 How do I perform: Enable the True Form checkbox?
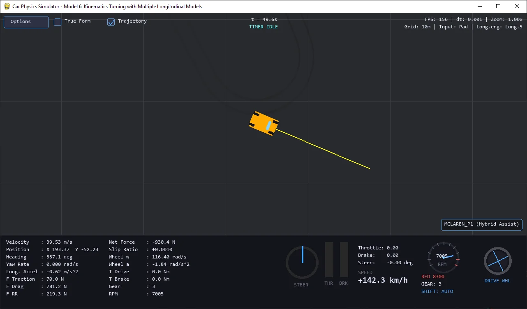(57, 22)
